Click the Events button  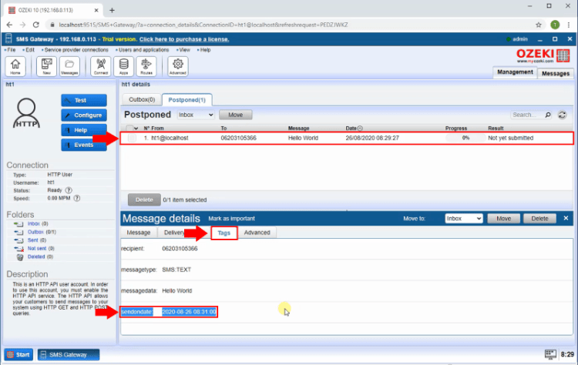coord(84,145)
